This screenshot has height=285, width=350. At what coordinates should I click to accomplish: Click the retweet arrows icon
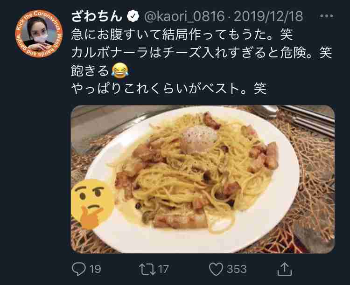[x=147, y=269]
